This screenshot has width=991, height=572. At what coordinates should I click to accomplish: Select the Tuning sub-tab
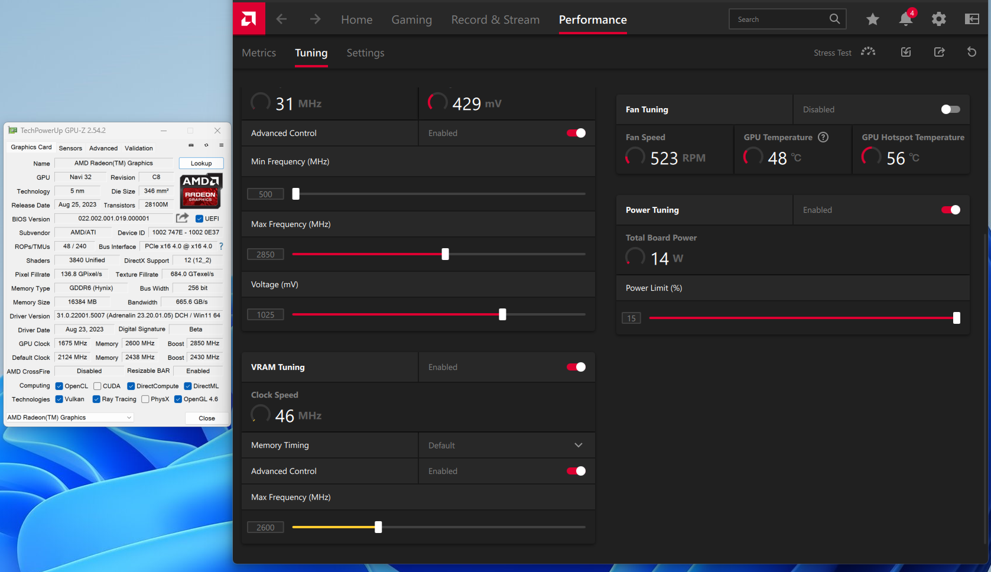click(x=311, y=53)
